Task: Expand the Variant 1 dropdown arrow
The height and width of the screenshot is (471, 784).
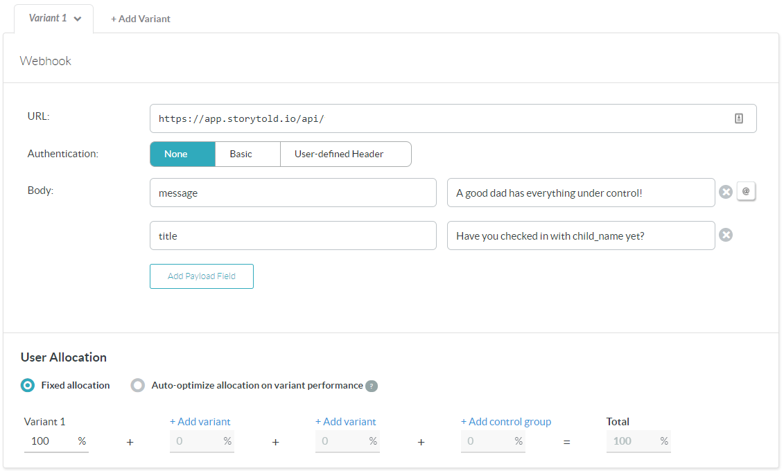Action: click(78, 19)
